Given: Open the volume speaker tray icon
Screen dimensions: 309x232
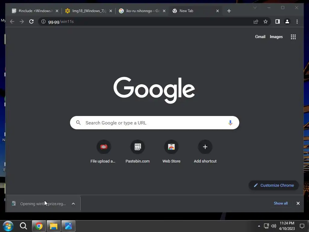Looking at the screenshot, I should tap(273, 226).
